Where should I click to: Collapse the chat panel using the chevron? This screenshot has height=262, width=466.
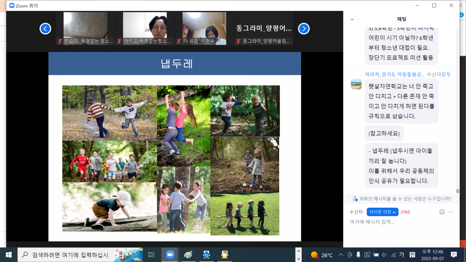click(352, 19)
